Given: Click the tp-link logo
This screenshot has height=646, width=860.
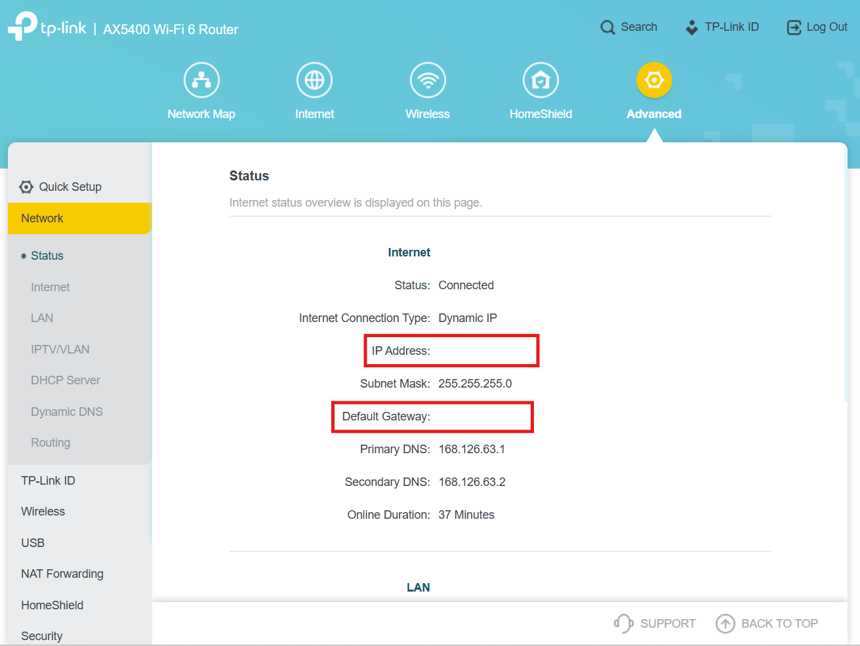Looking at the screenshot, I should tap(47, 27).
